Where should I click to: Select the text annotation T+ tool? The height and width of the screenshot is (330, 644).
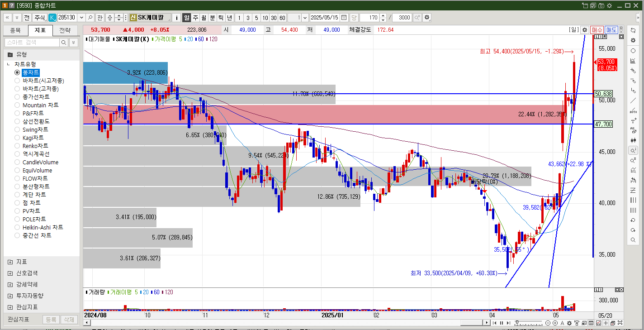(x=633, y=121)
